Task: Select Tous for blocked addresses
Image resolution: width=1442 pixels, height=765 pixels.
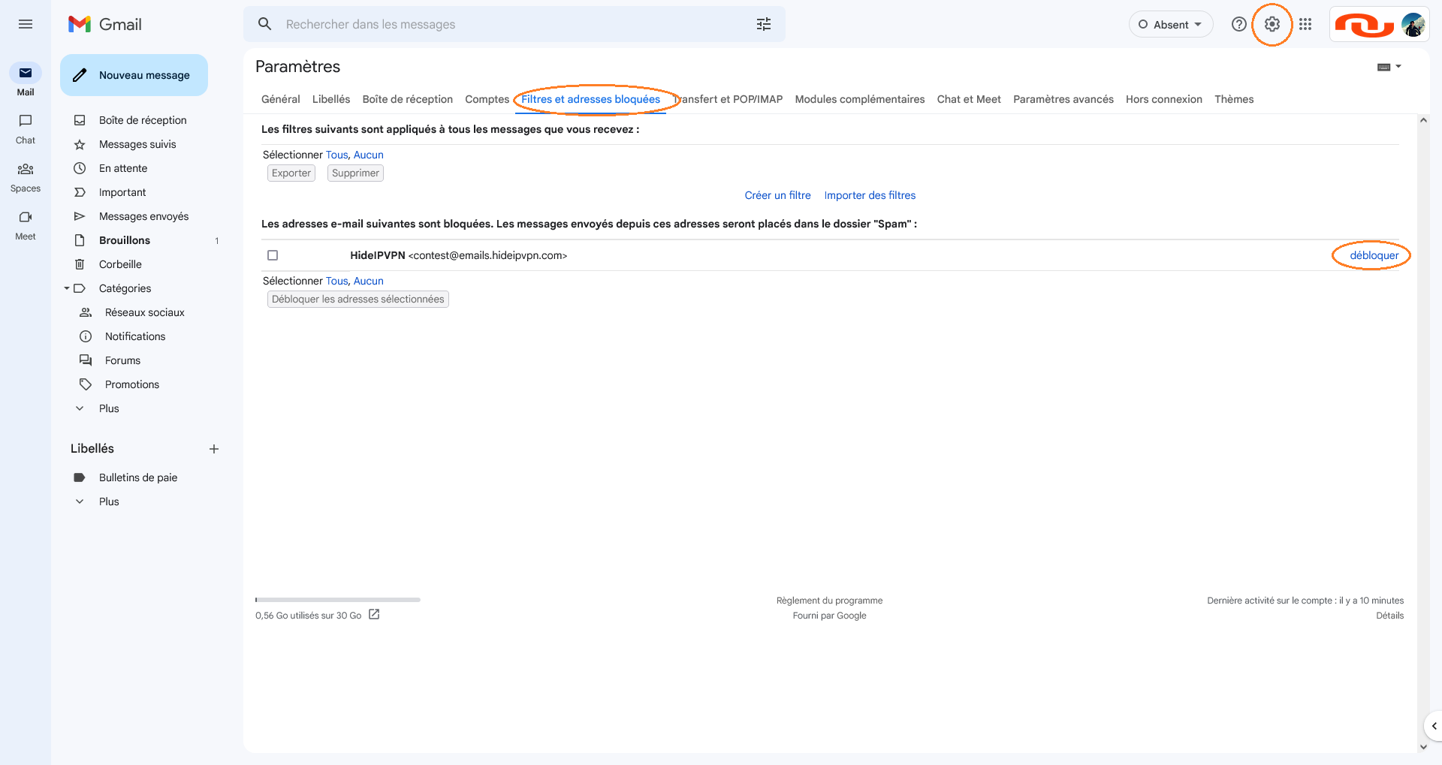Action: pos(336,281)
